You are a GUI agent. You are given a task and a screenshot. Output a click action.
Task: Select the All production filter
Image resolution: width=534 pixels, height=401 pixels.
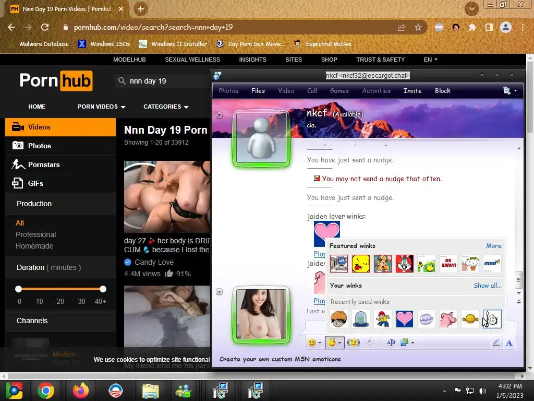[x=20, y=223]
